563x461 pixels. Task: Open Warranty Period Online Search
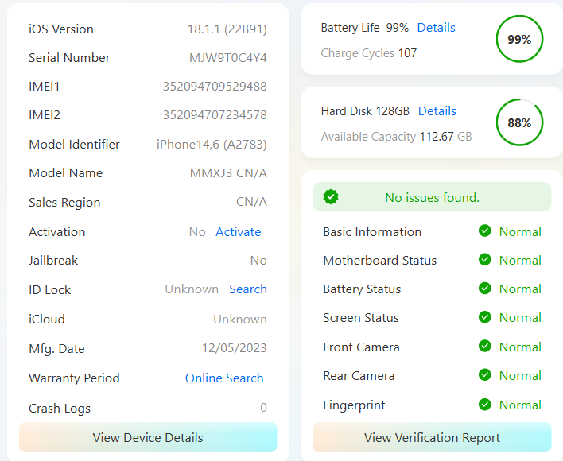point(224,378)
